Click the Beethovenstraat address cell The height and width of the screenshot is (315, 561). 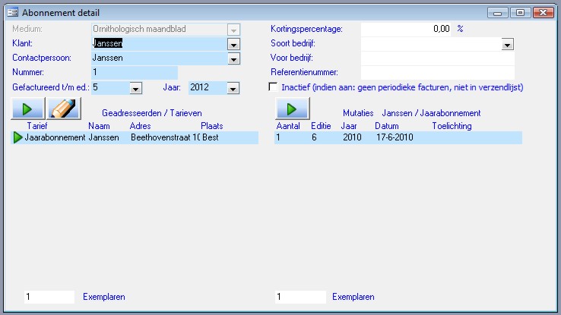[x=164, y=138]
